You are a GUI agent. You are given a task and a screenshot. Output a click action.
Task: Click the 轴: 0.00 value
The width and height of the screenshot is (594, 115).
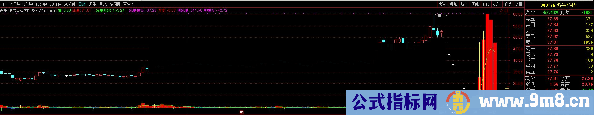pos(64,10)
